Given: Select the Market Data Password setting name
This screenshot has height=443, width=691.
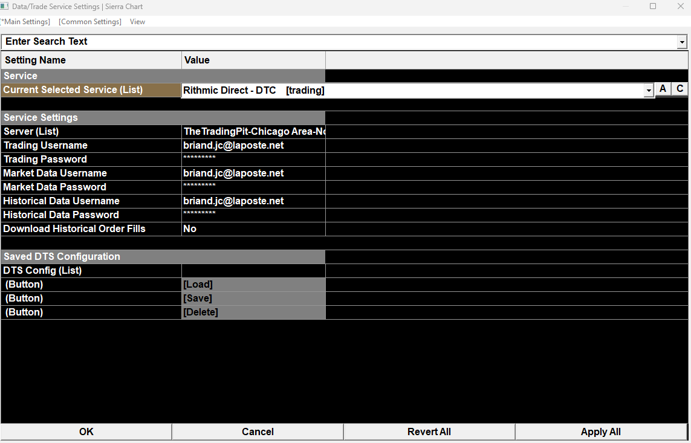Looking at the screenshot, I should coord(91,187).
